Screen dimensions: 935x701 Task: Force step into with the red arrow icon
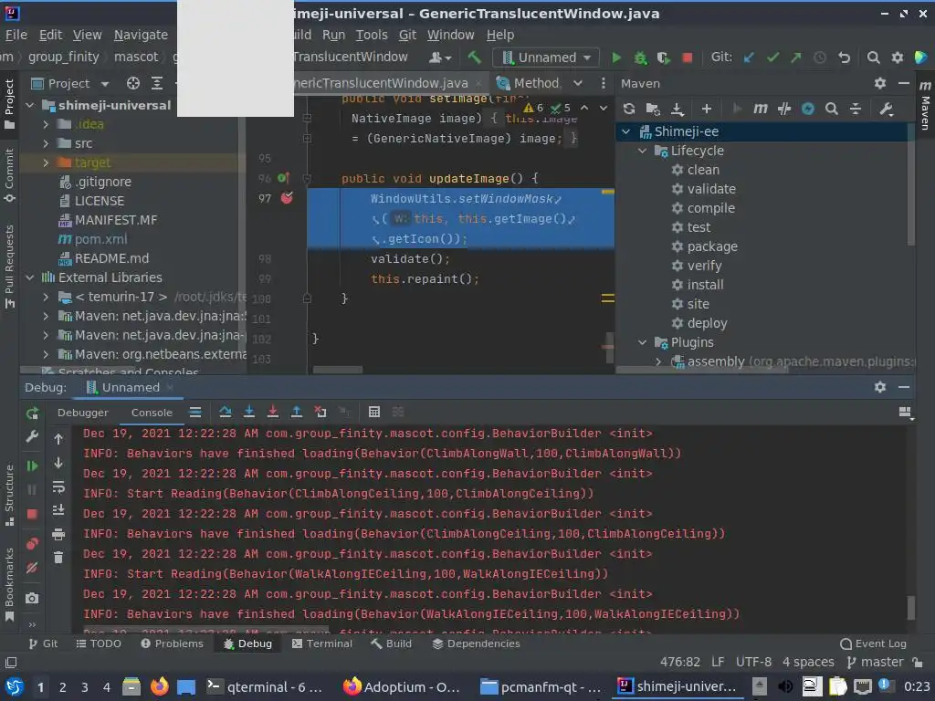coord(272,412)
